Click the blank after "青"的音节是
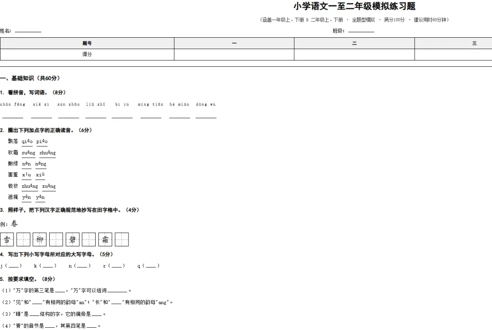Viewport: 492px width, 330px height. tap(50, 326)
